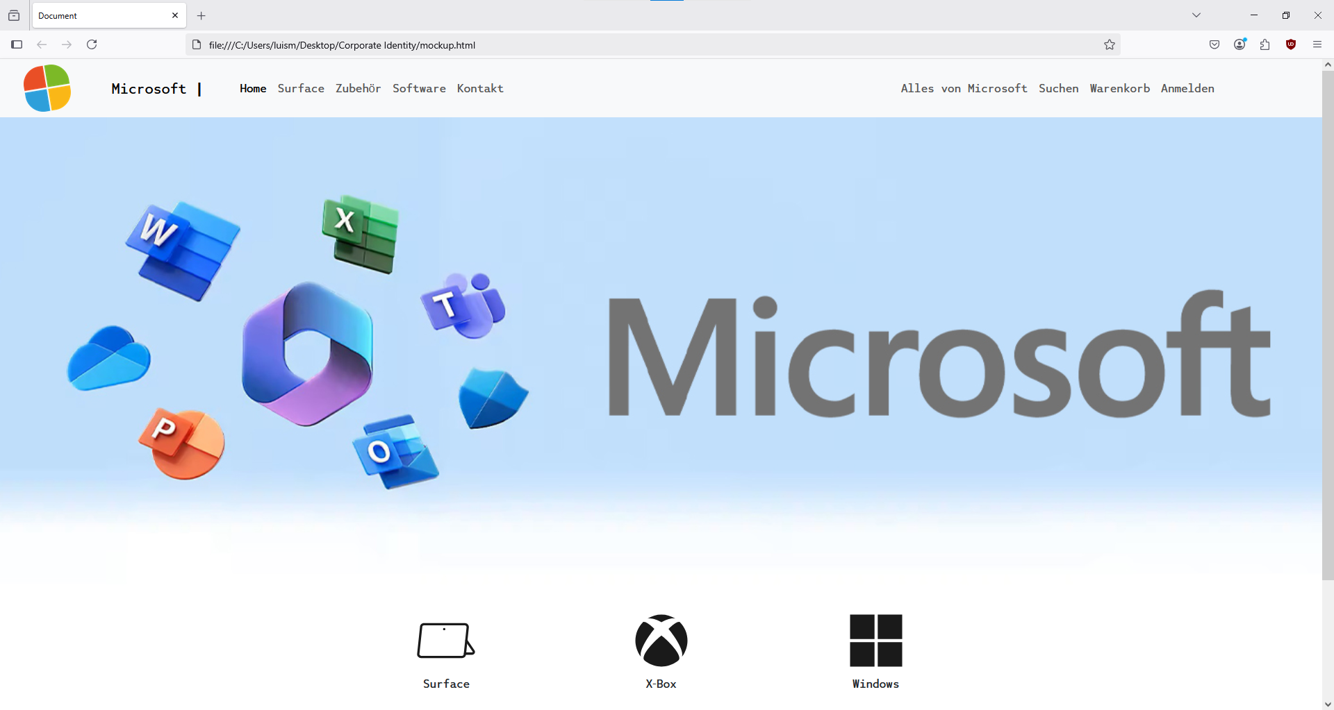Image resolution: width=1334 pixels, height=710 pixels.
Task: Click the Windows label
Action: coord(875,684)
